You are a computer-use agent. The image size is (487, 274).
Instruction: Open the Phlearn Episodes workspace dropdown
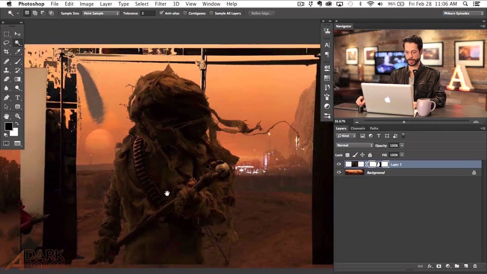coord(463,13)
